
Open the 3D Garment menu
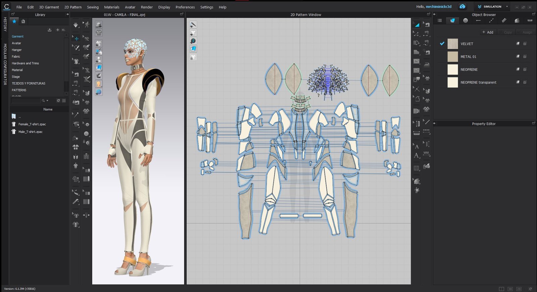(x=49, y=7)
